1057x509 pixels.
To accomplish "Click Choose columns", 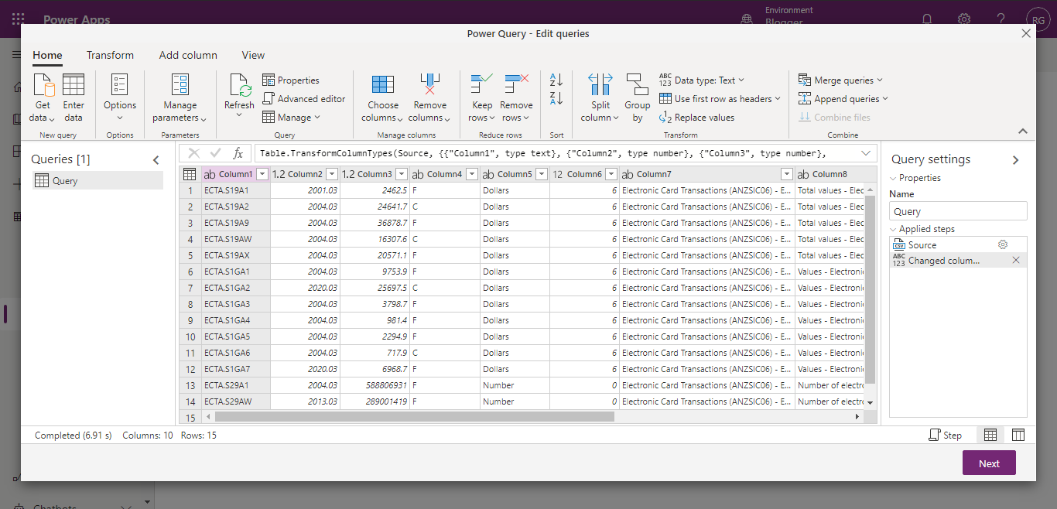I will click(383, 98).
